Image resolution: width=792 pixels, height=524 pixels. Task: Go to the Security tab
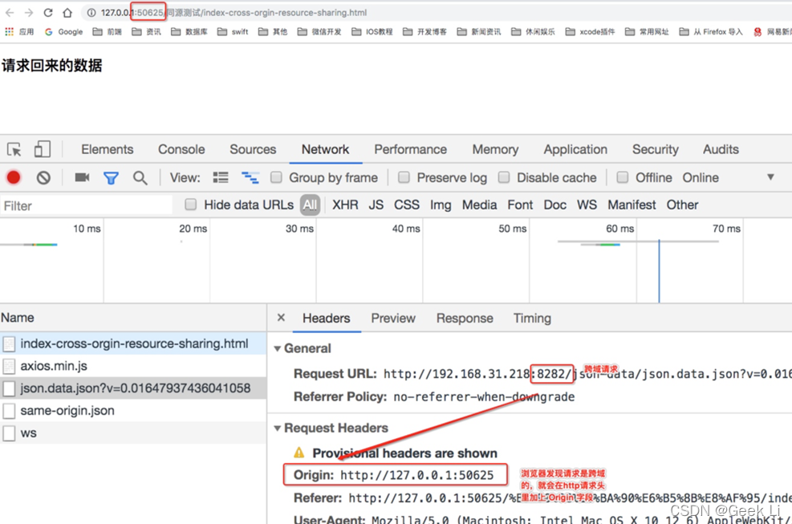[655, 149]
